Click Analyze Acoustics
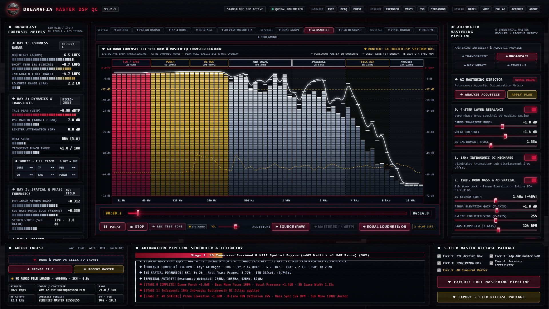 [x=480, y=95]
